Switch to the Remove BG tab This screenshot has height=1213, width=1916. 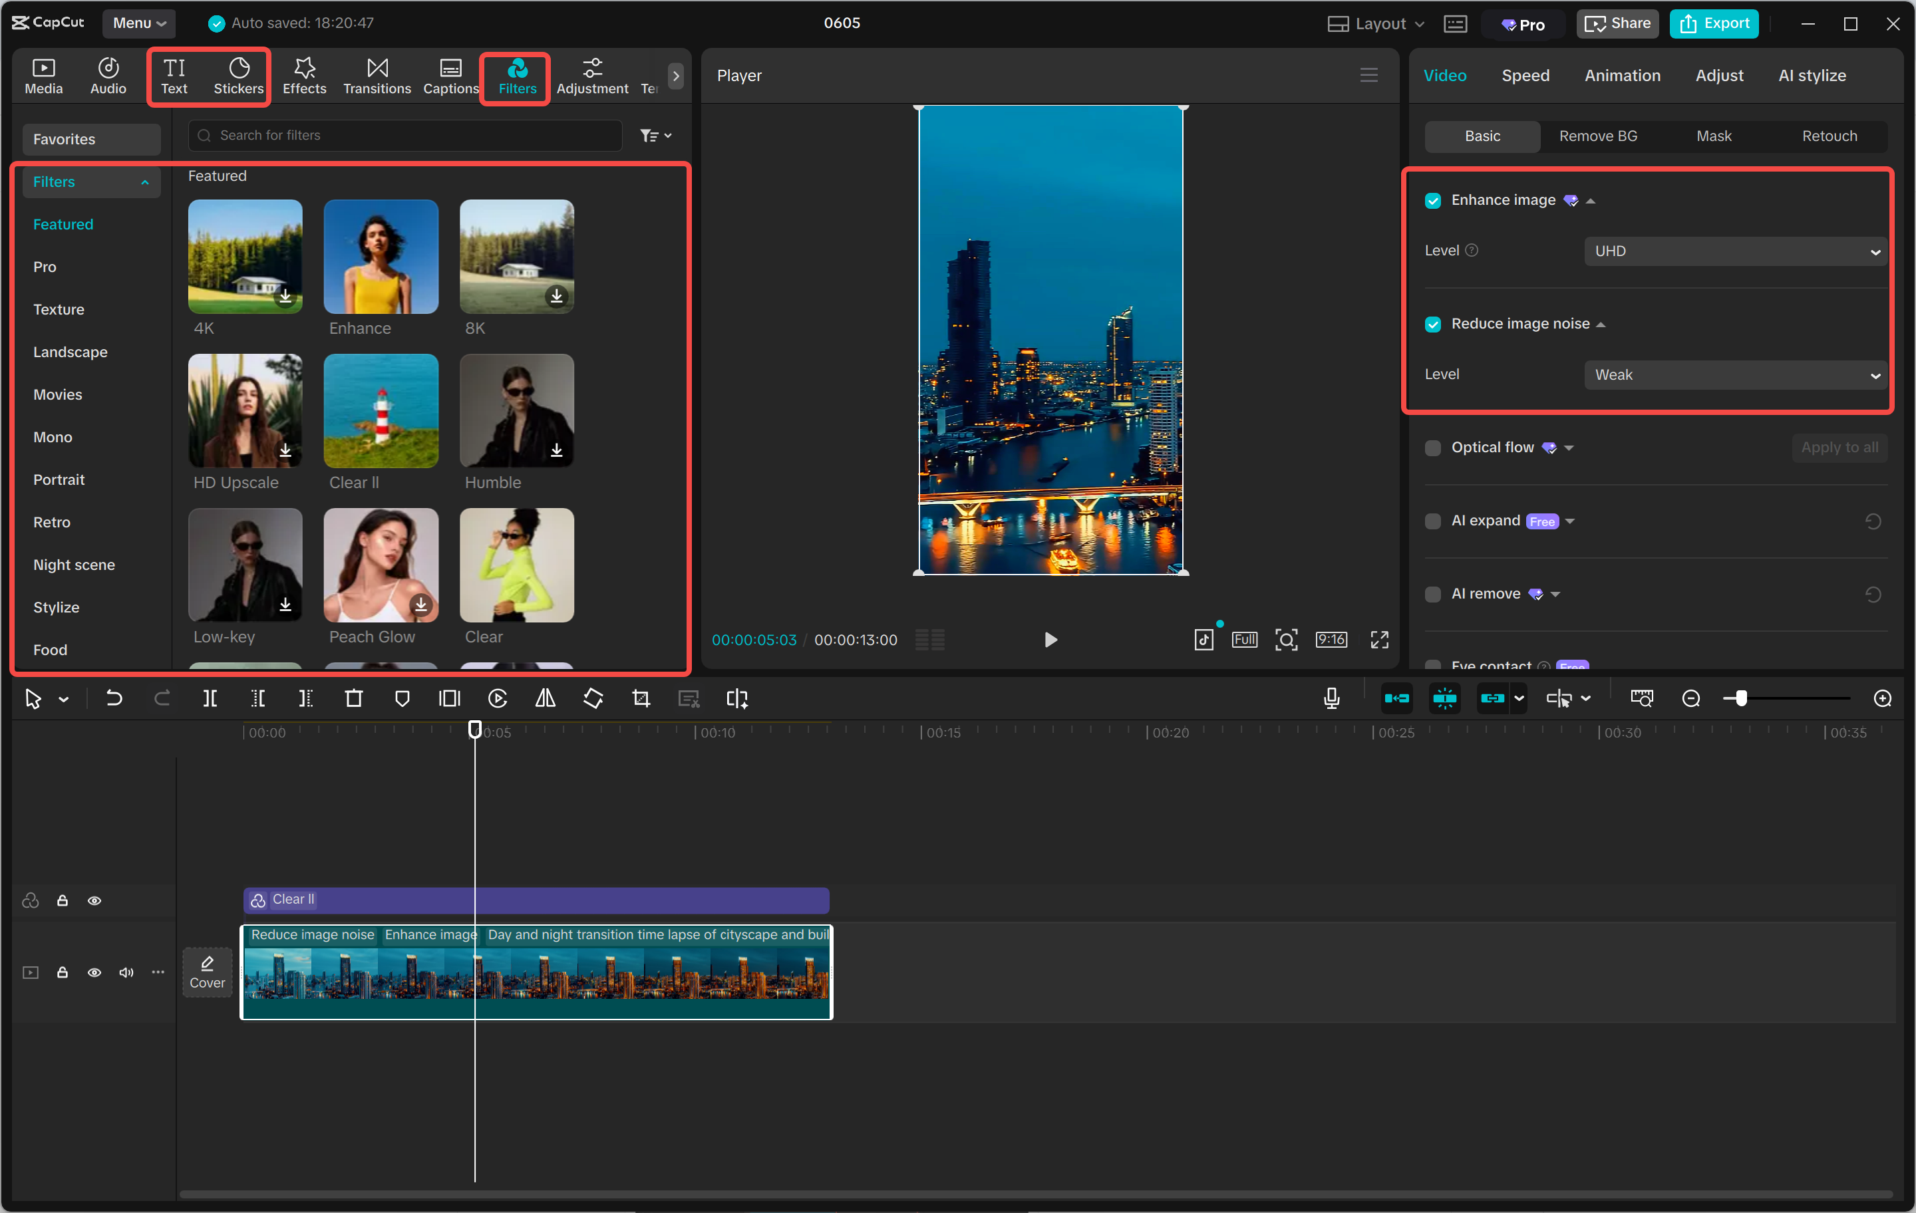[x=1598, y=136]
